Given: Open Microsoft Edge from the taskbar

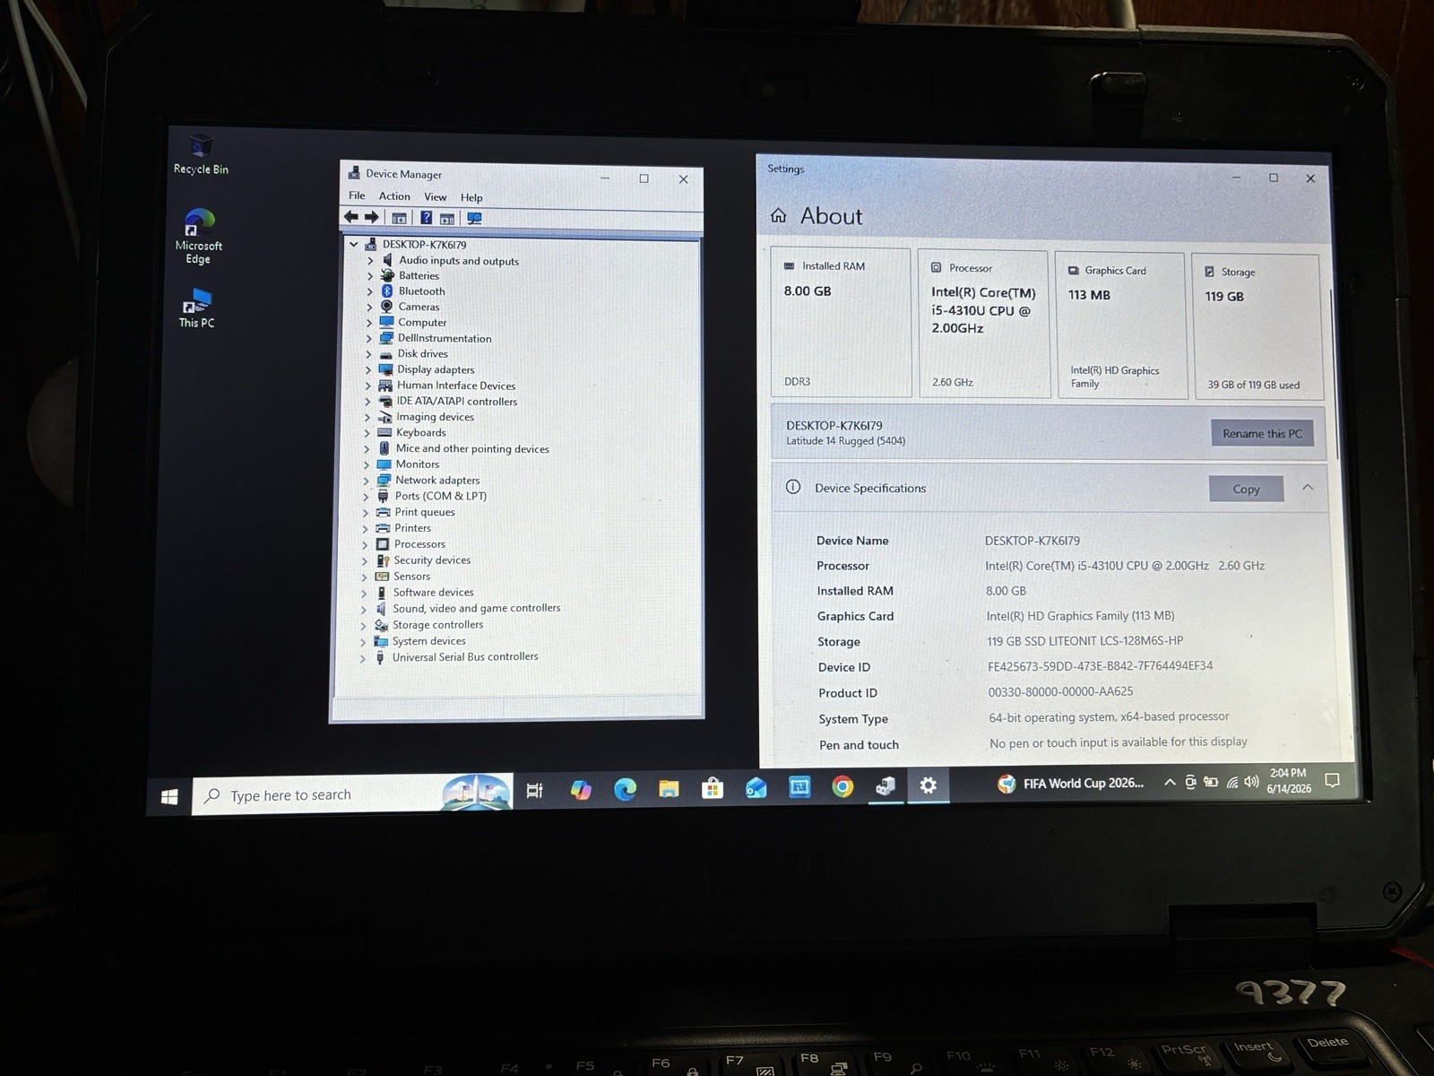Looking at the screenshot, I should (x=625, y=789).
